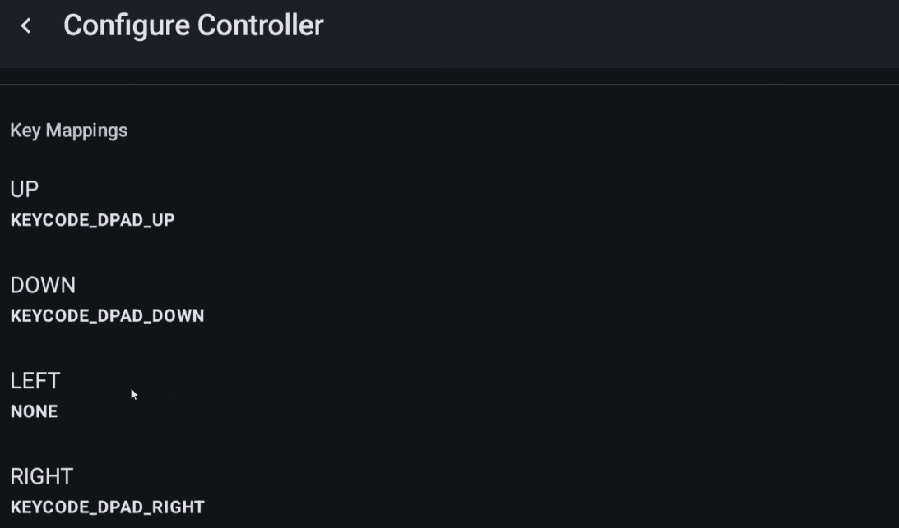
Task: Click the NONE value under LEFT
Action: pos(33,411)
